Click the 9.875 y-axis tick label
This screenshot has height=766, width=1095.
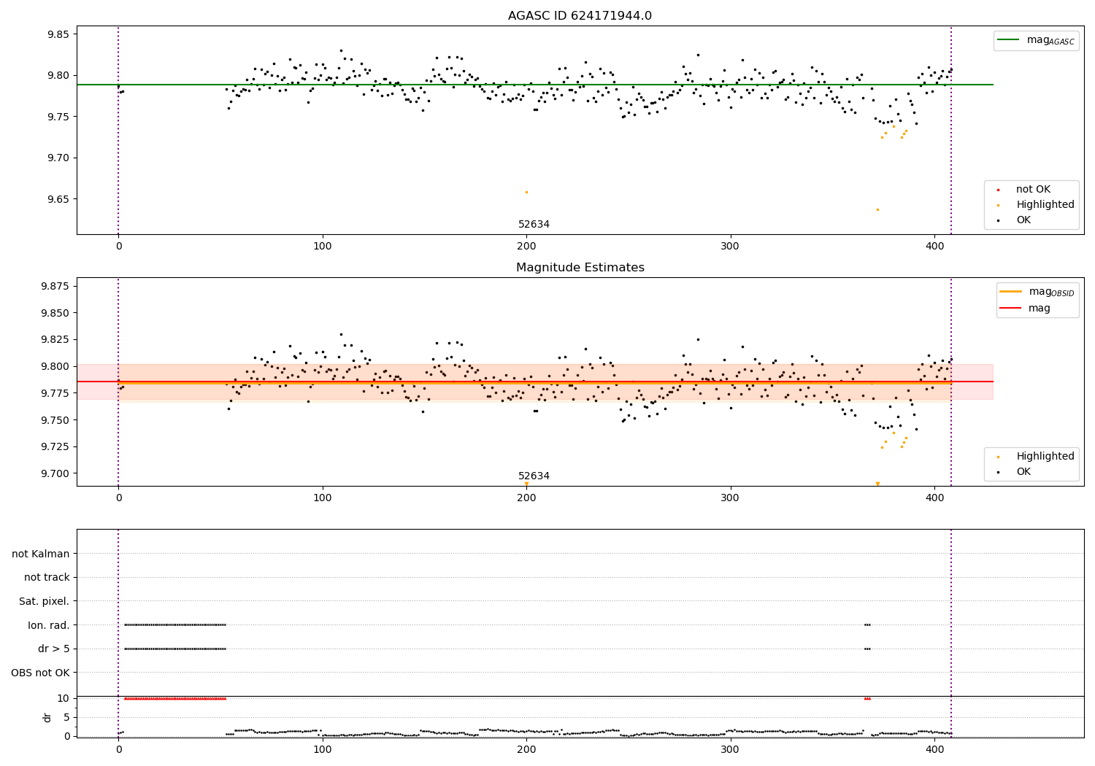[x=55, y=286]
